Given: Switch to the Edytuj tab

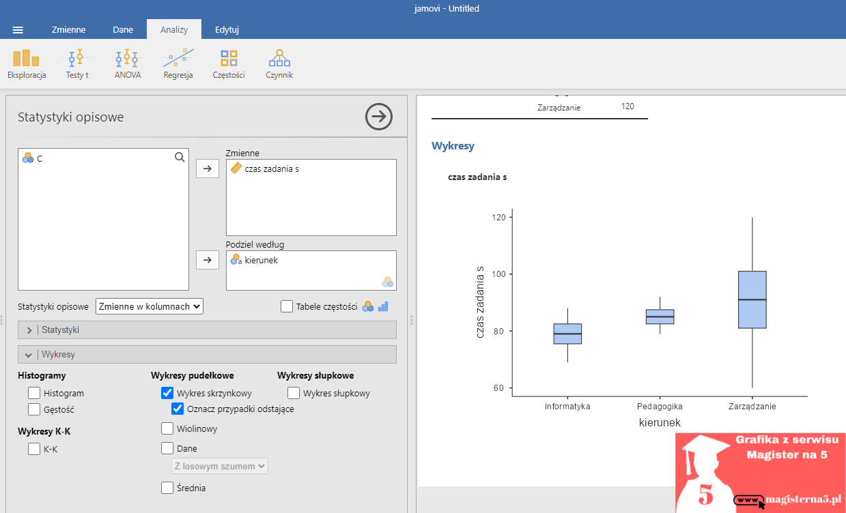Looking at the screenshot, I should click(x=227, y=30).
